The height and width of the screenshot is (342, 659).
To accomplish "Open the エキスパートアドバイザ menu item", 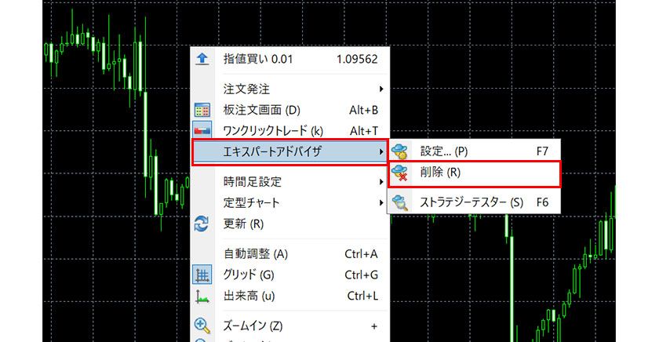I will pyautogui.click(x=289, y=151).
